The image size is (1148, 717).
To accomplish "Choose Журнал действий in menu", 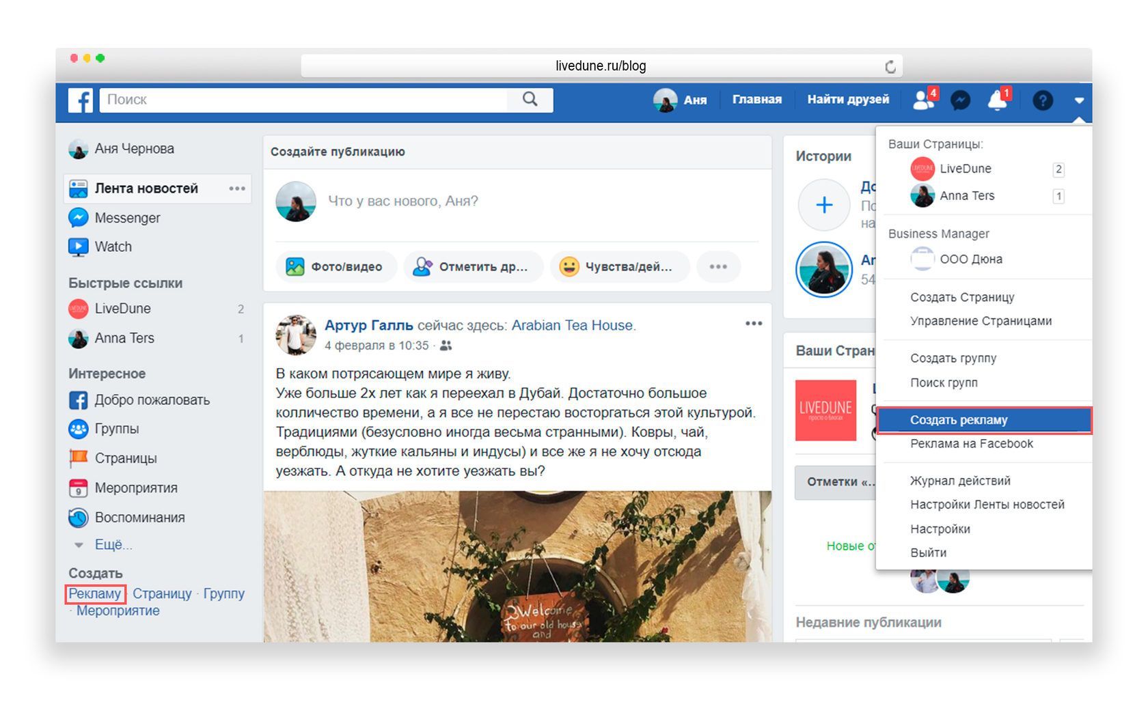I will [x=960, y=481].
